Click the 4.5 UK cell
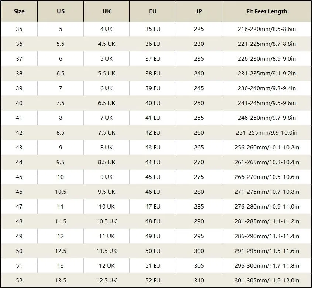Screen dimensions: 312x288 [x=107, y=44]
